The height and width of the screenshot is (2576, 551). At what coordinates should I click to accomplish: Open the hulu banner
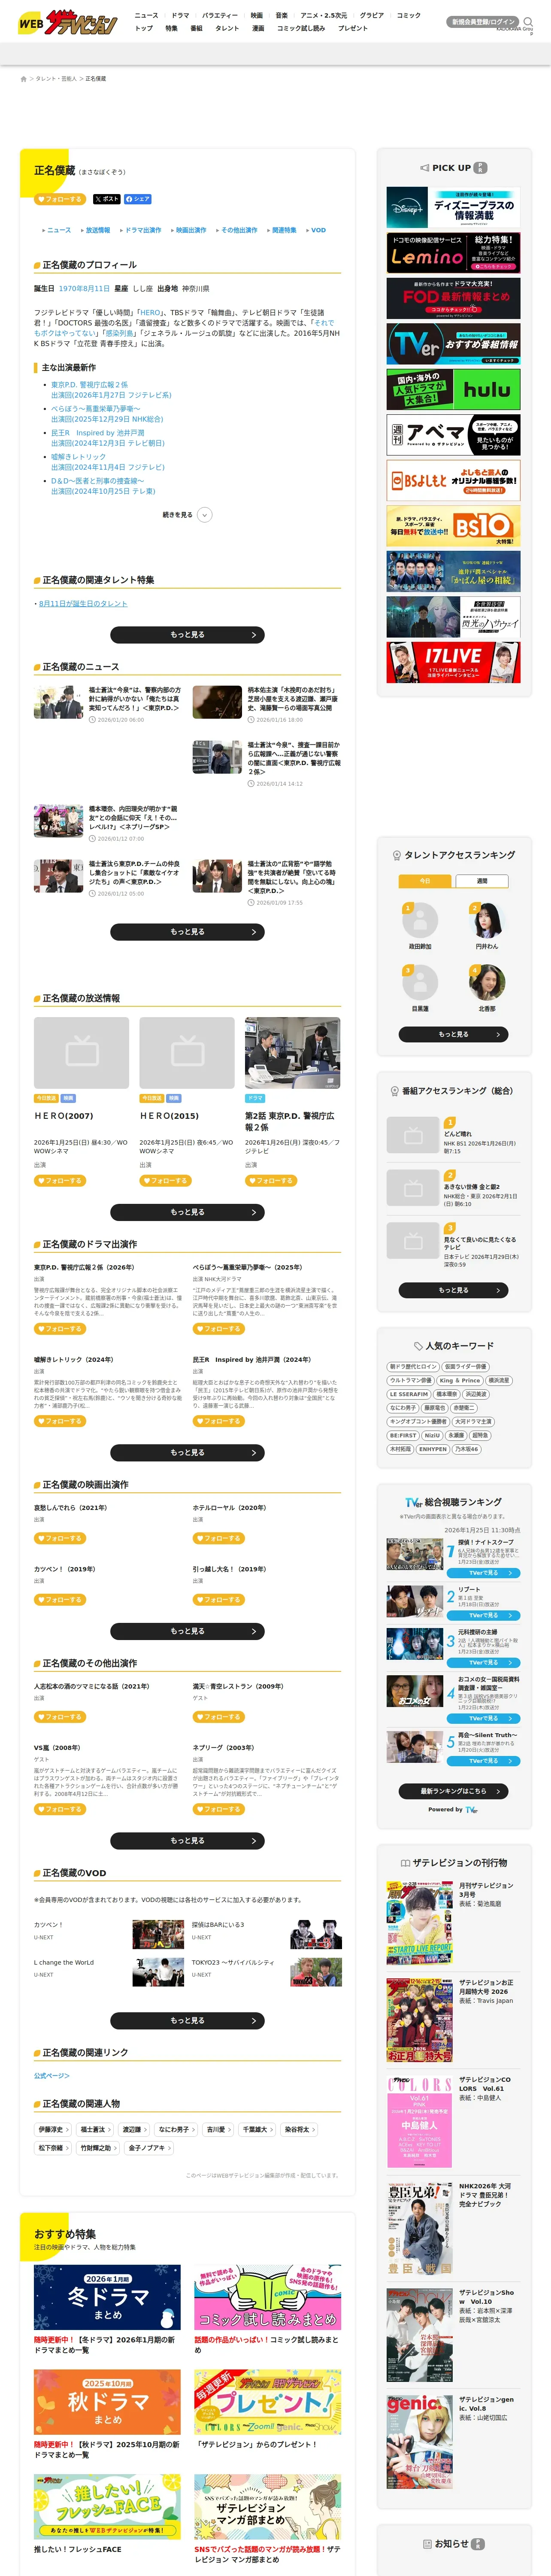pyautogui.click(x=453, y=390)
